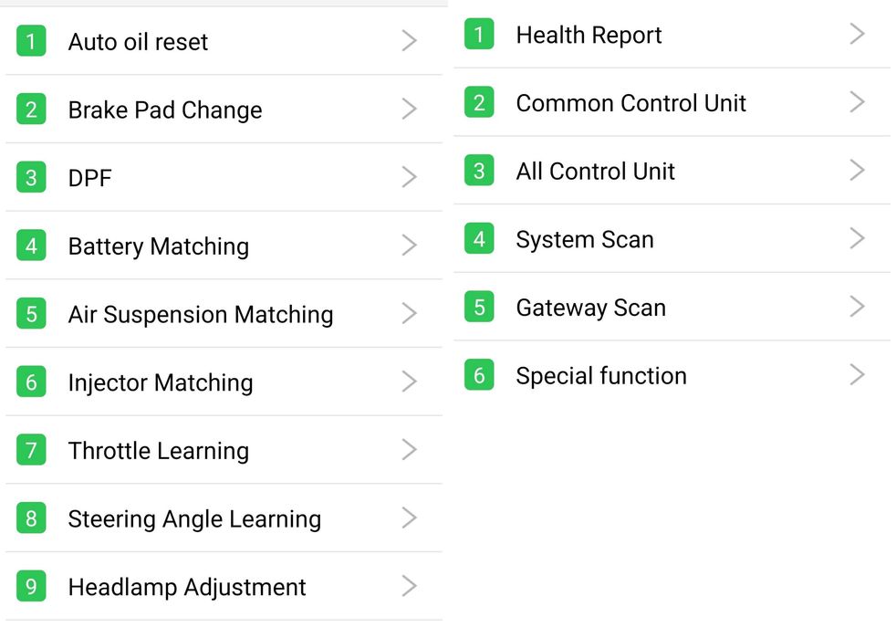Tap the Auto oil reset label

pyautogui.click(x=138, y=42)
